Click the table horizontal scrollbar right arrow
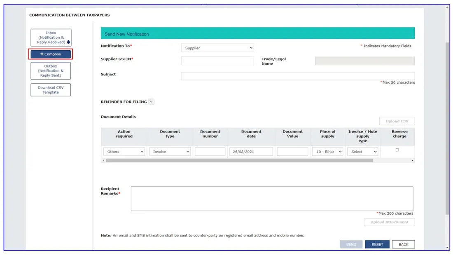This screenshot has width=453, height=255. 412,161
